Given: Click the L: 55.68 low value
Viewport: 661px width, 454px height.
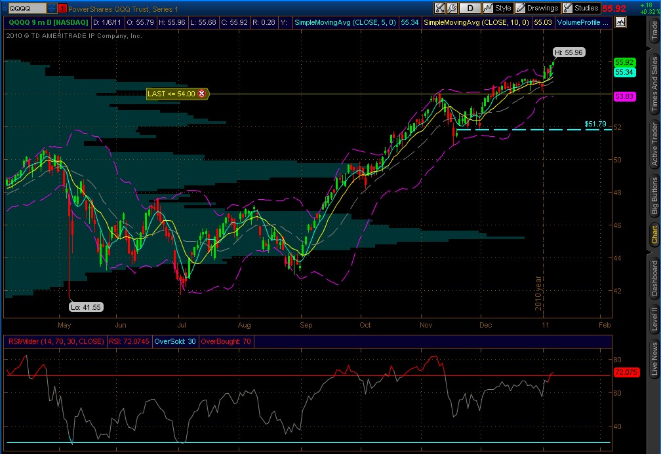Looking at the screenshot, I should click(203, 22).
